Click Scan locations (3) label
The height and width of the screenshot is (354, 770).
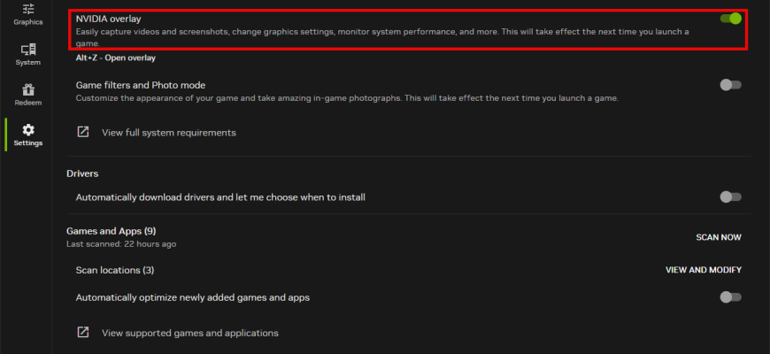(115, 270)
